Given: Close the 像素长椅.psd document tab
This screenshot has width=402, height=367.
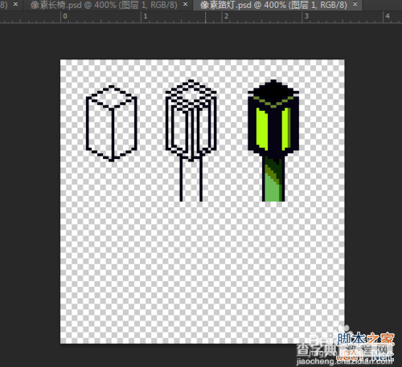Looking at the screenshot, I should [185, 4].
